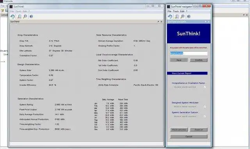Image resolution: width=250 pixels, height=149 pixels.
Task: Click the Comprehensive Orientation Factor heading
Action: coord(188,83)
